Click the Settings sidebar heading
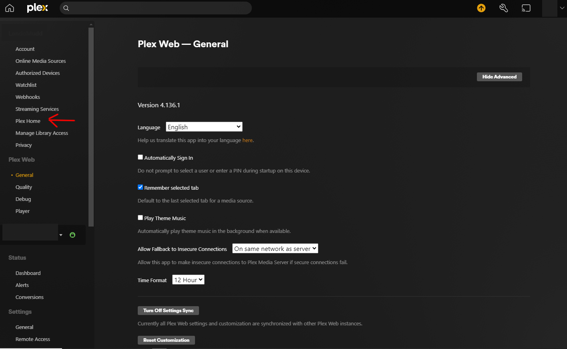567x349 pixels. (20, 312)
